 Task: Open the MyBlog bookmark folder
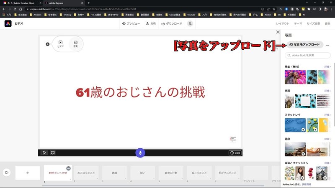coord(65,15)
